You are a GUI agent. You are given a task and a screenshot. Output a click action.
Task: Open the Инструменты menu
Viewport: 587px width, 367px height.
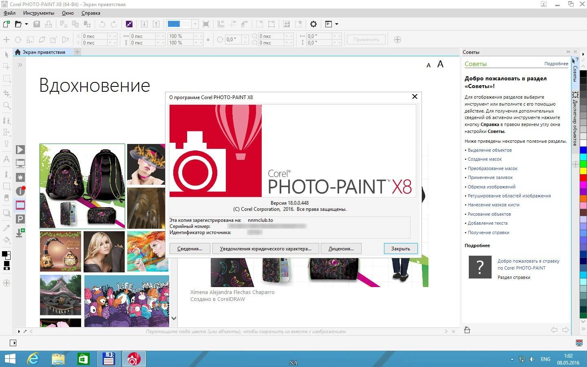point(39,13)
